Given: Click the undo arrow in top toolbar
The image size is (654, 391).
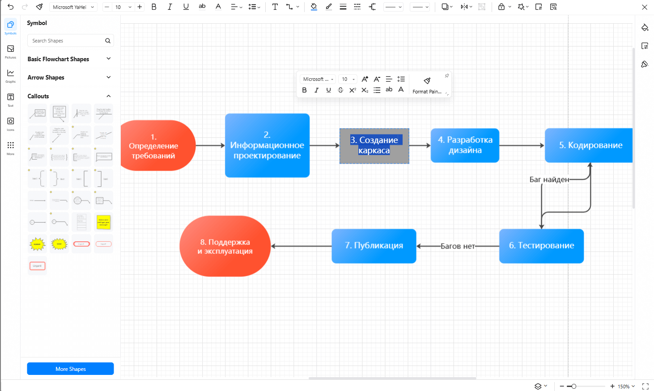Looking at the screenshot, I should click(x=11, y=7).
